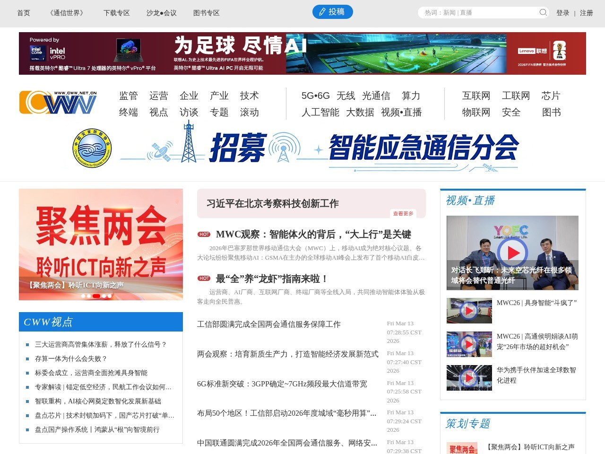Open the 首页 menu item
The width and height of the screenshot is (605, 454).
pyautogui.click(x=24, y=13)
